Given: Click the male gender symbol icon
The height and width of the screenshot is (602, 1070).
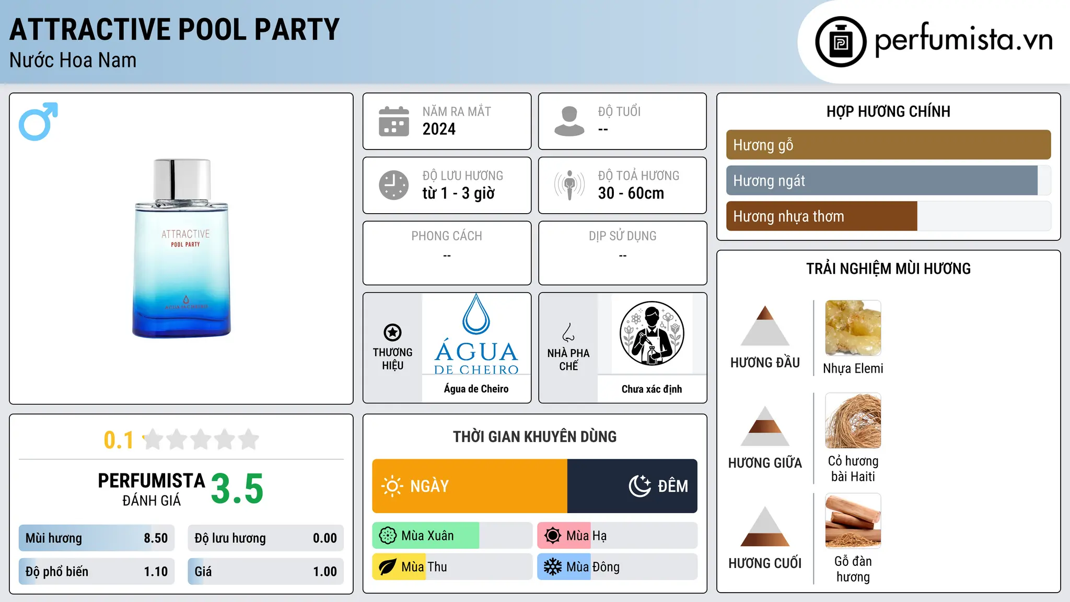Looking at the screenshot, I should [x=38, y=121].
